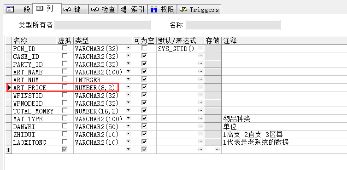Select the TOTAL_MONEY column name cell
347x170 pixels.
click(x=34, y=111)
